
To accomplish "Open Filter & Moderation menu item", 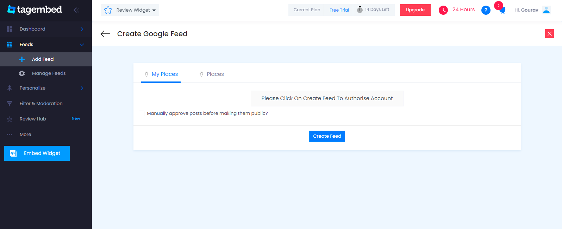I will click(46, 104).
